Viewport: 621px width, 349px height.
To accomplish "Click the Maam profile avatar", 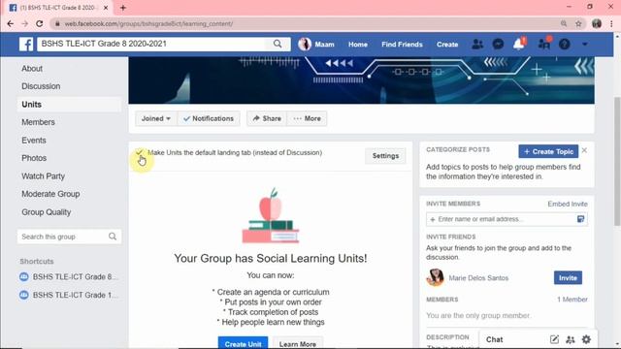I will (x=305, y=44).
